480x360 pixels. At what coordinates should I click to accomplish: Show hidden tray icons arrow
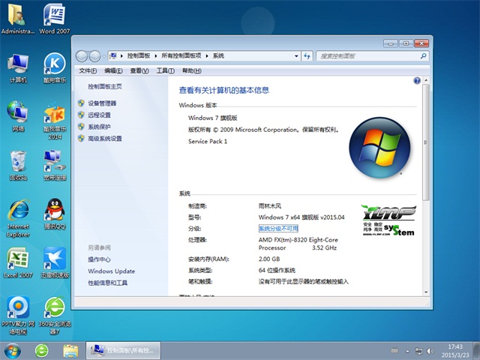click(407, 351)
